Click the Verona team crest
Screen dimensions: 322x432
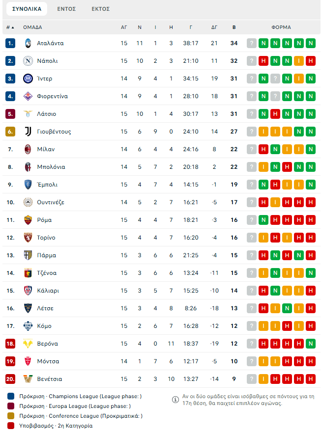click(28, 344)
